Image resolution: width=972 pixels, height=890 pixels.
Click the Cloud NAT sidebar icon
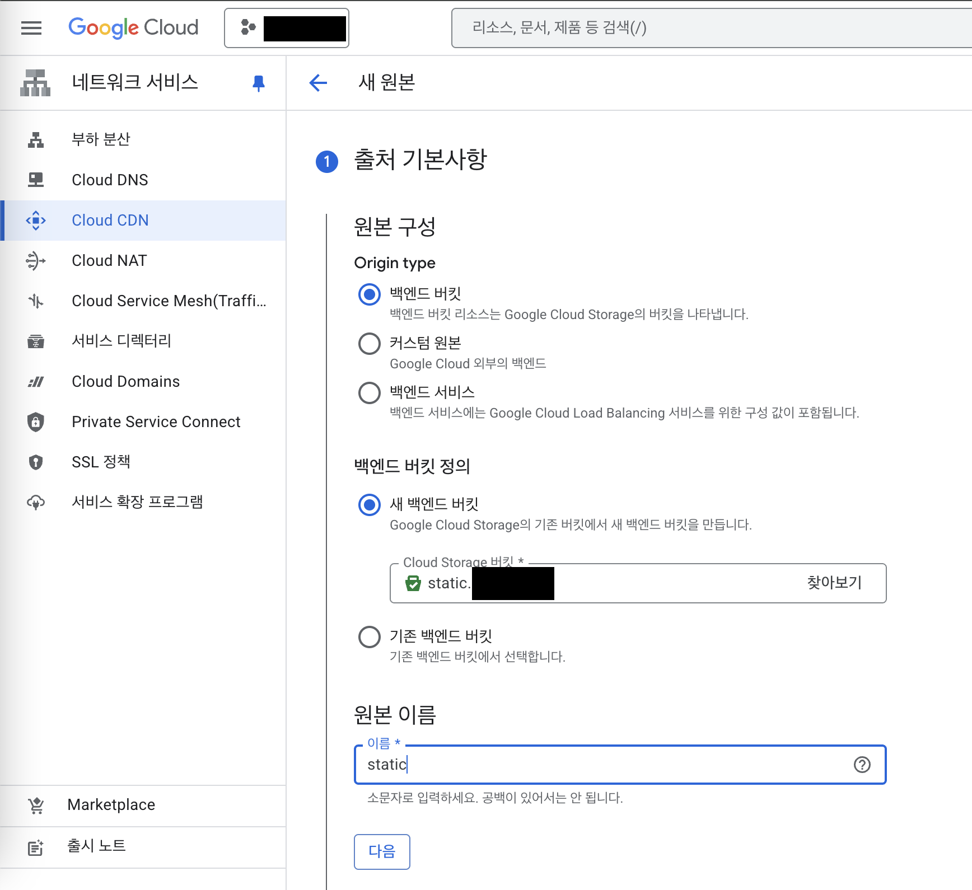pos(36,261)
